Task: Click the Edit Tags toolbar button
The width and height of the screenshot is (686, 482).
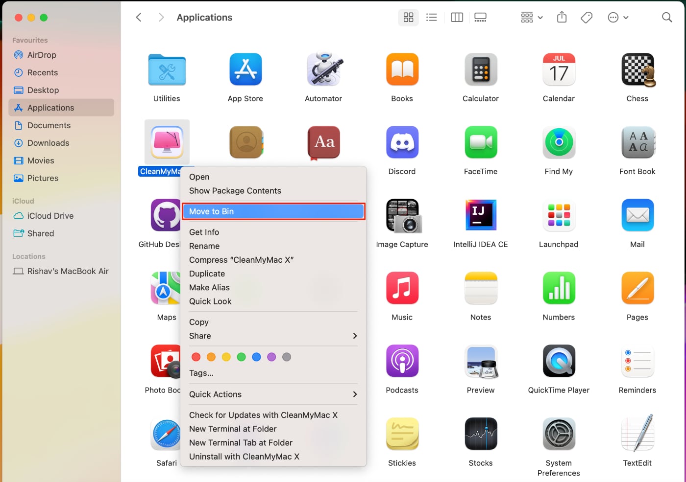Action: 587,18
